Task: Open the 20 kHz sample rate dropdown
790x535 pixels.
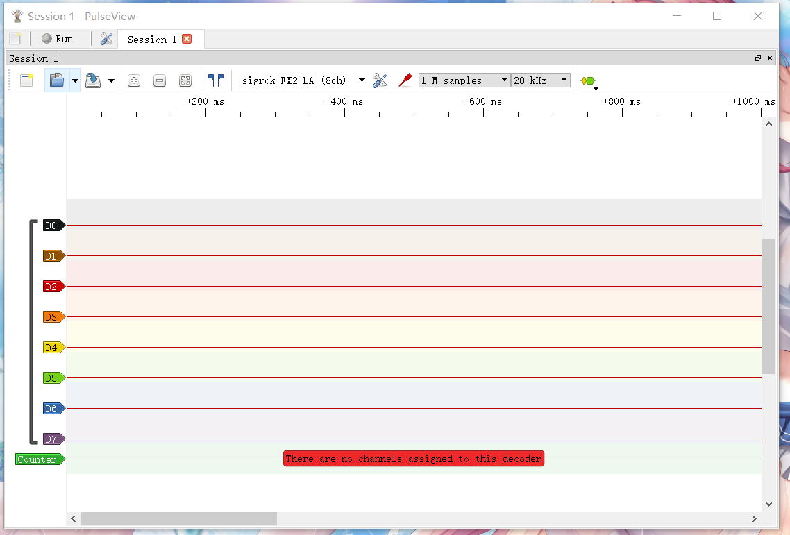Action: point(541,80)
